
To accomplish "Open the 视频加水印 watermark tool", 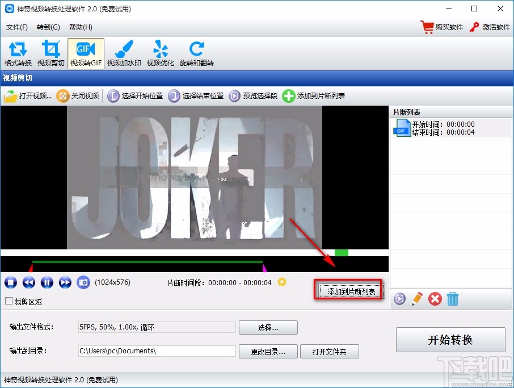I will click(x=124, y=53).
